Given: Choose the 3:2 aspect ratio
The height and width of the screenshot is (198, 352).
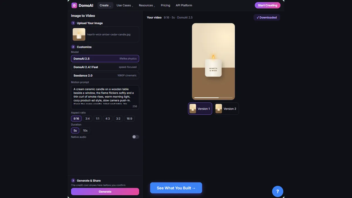Looking at the screenshot, I should click(x=118, y=119).
